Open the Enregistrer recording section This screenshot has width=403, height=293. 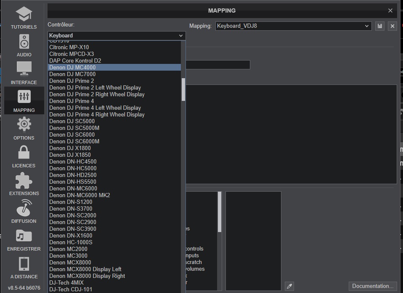(24, 240)
